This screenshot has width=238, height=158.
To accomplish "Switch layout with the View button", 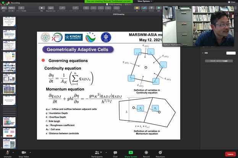I will pos(231,2).
